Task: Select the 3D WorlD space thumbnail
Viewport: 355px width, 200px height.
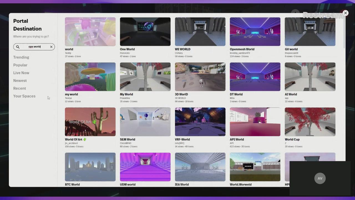Action: coord(200,77)
